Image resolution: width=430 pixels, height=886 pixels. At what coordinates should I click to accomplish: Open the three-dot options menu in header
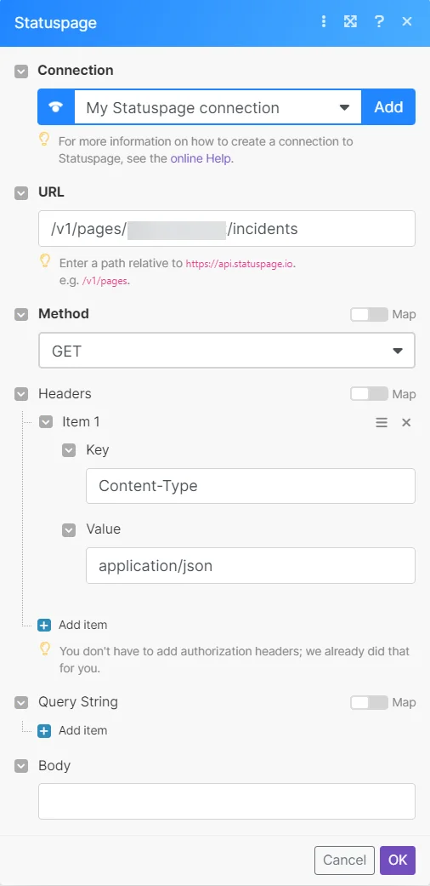(x=323, y=22)
